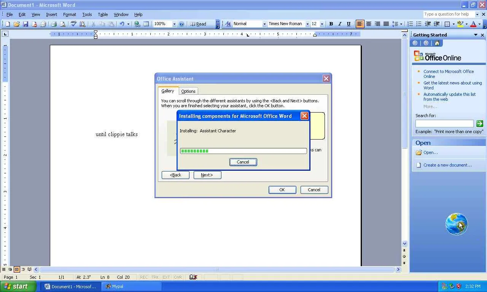Click the Create a new document link
487x292 pixels.
447,165
